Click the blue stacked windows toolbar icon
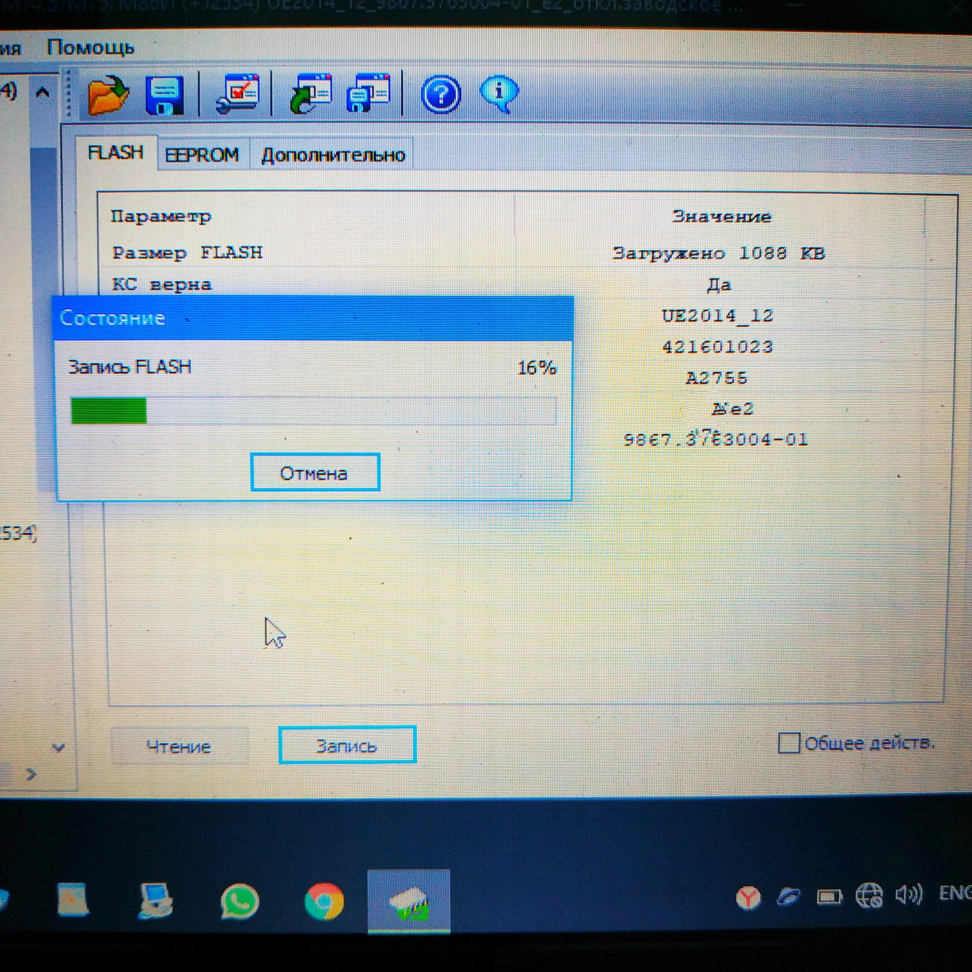Image resolution: width=972 pixels, height=972 pixels. tap(368, 94)
